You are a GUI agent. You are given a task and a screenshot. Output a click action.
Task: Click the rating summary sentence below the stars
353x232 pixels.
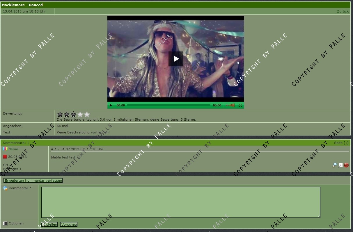point(126,119)
